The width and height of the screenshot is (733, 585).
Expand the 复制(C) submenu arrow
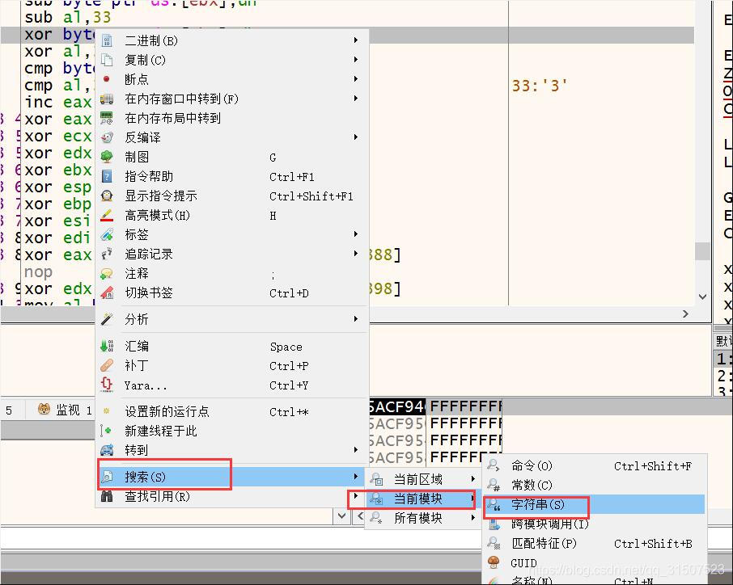tap(356, 60)
